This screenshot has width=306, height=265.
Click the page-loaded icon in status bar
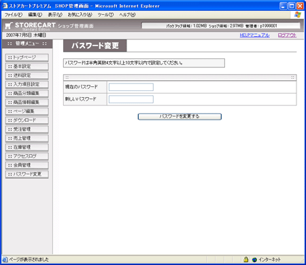5,260
